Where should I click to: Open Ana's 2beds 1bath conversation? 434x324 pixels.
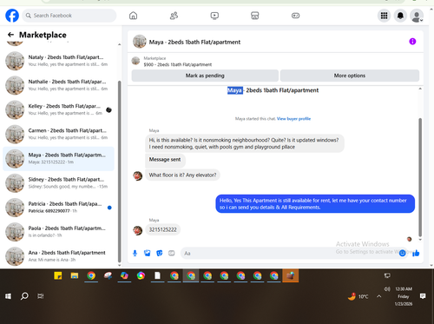(x=59, y=256)
